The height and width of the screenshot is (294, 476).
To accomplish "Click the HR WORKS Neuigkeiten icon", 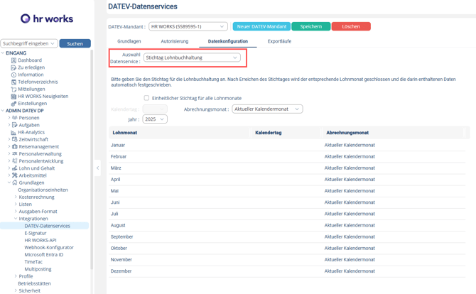I will 13,96.
